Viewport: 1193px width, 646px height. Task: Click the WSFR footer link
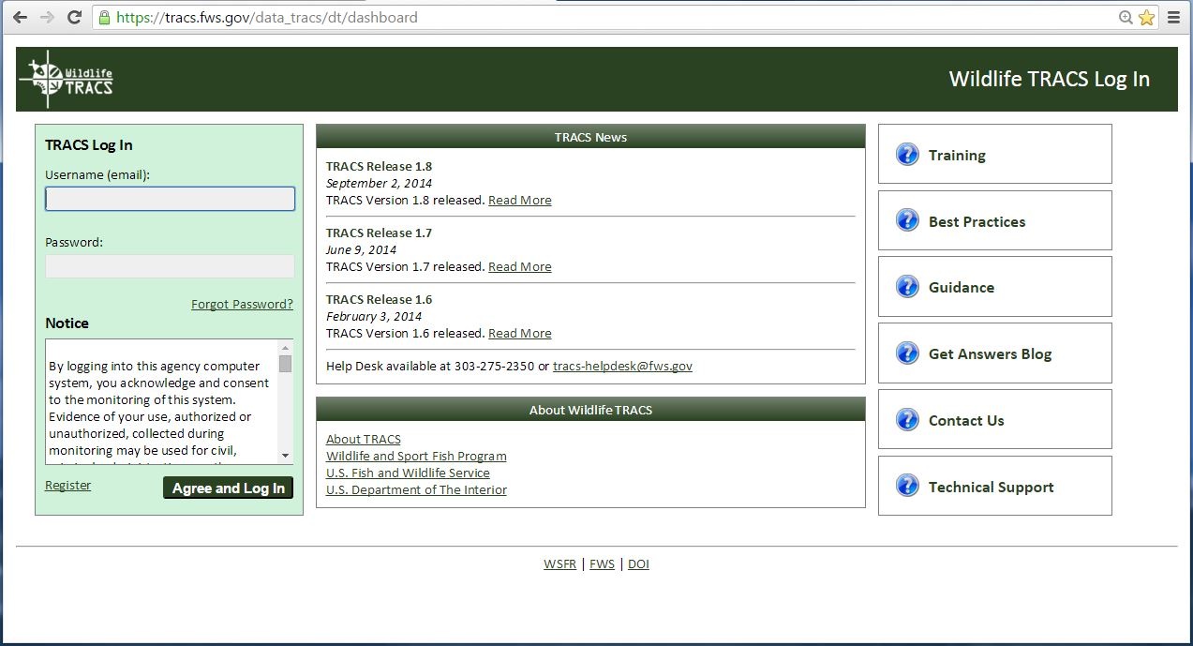(559, 563)
